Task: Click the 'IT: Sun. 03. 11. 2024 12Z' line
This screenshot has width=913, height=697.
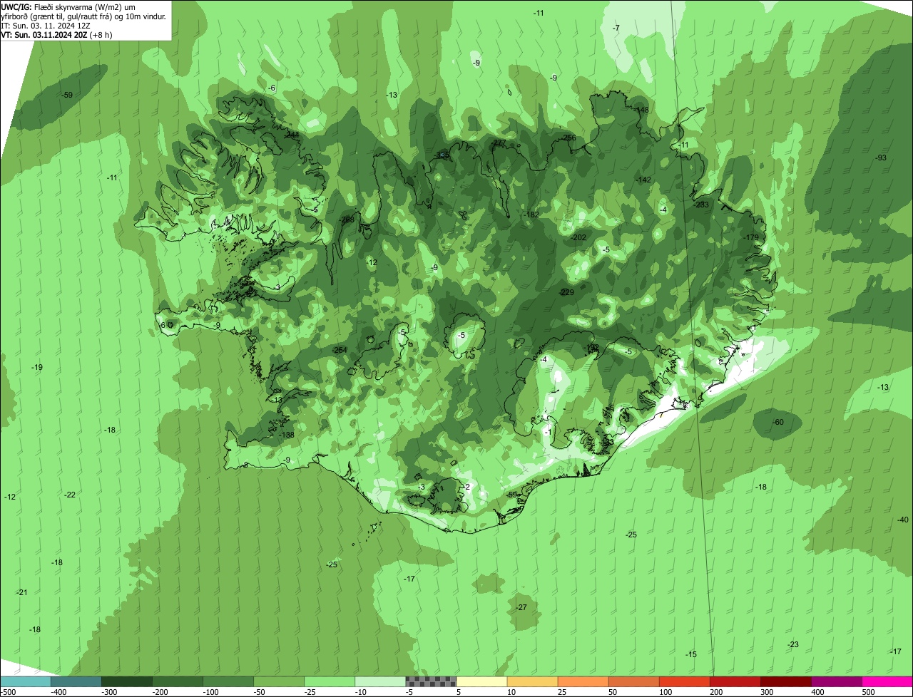Action: [46, 25]
